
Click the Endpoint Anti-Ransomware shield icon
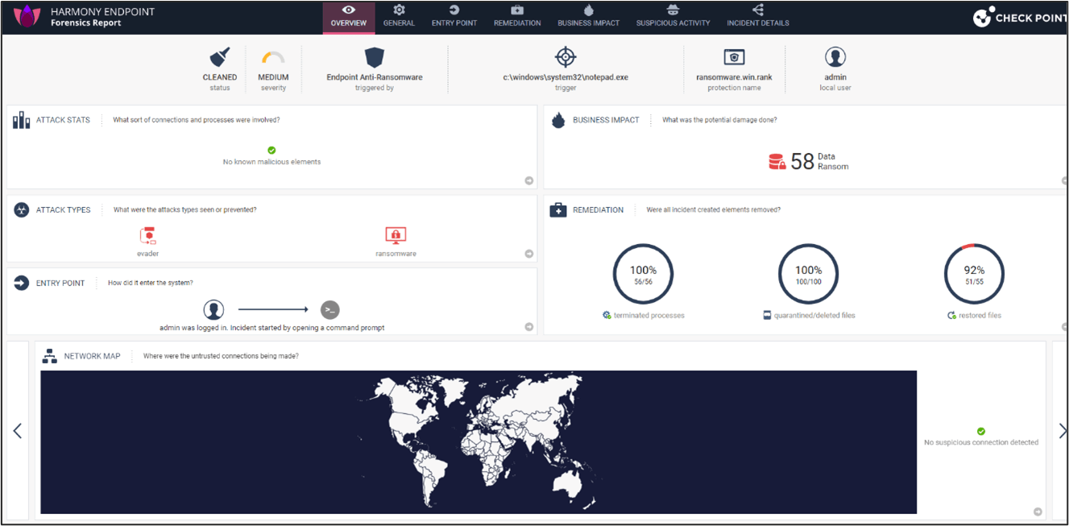[374, 58]
